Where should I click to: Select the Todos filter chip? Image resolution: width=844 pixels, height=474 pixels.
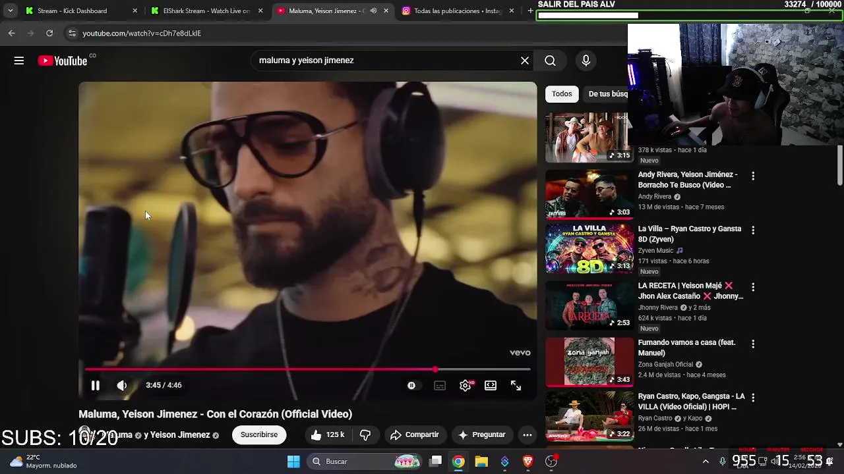point(562,94)
